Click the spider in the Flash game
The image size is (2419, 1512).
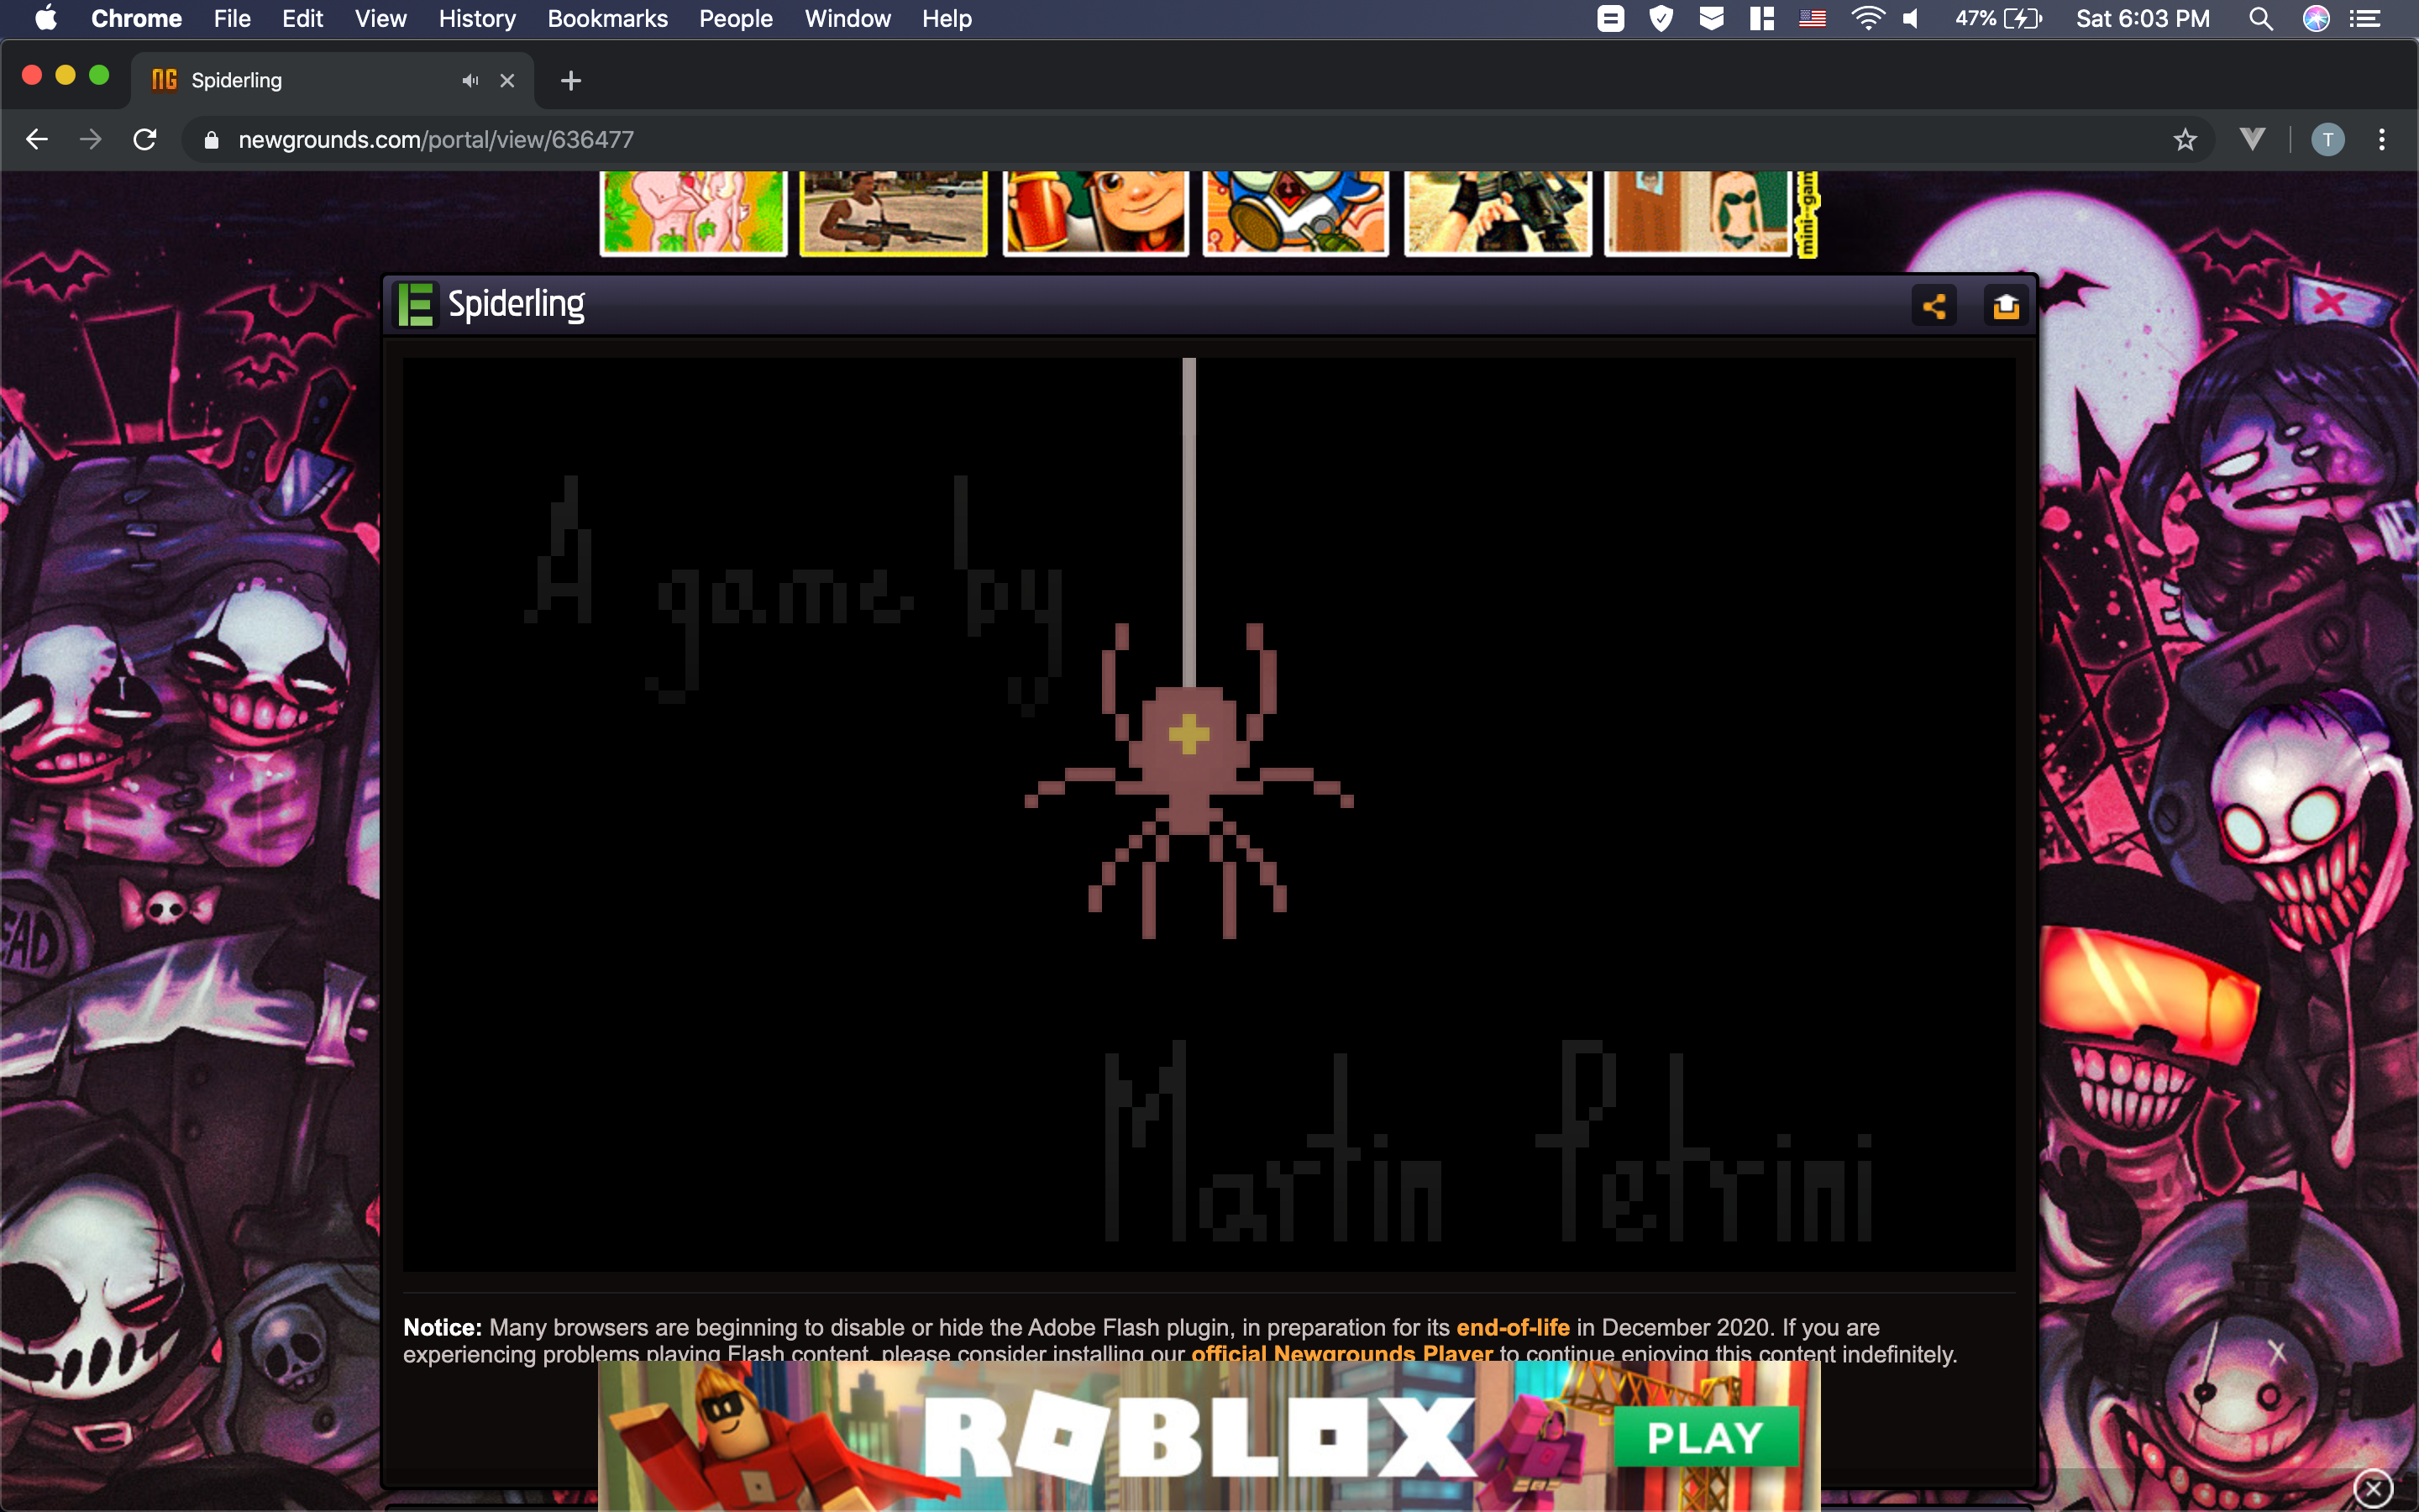click(x=1189, y=780)
